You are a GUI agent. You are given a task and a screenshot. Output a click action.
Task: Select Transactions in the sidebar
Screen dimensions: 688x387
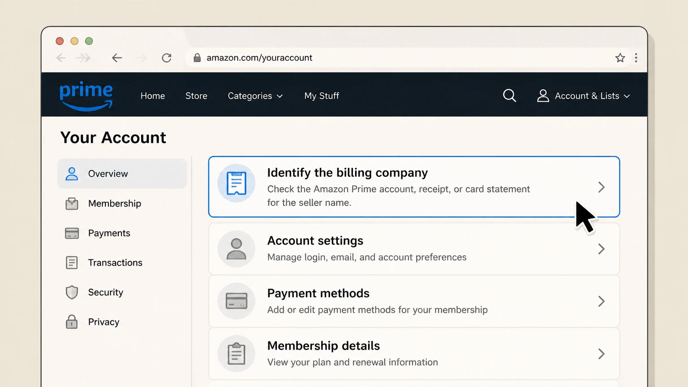[x=122, y=262]
